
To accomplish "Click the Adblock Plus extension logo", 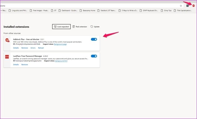I will point(7,40).
